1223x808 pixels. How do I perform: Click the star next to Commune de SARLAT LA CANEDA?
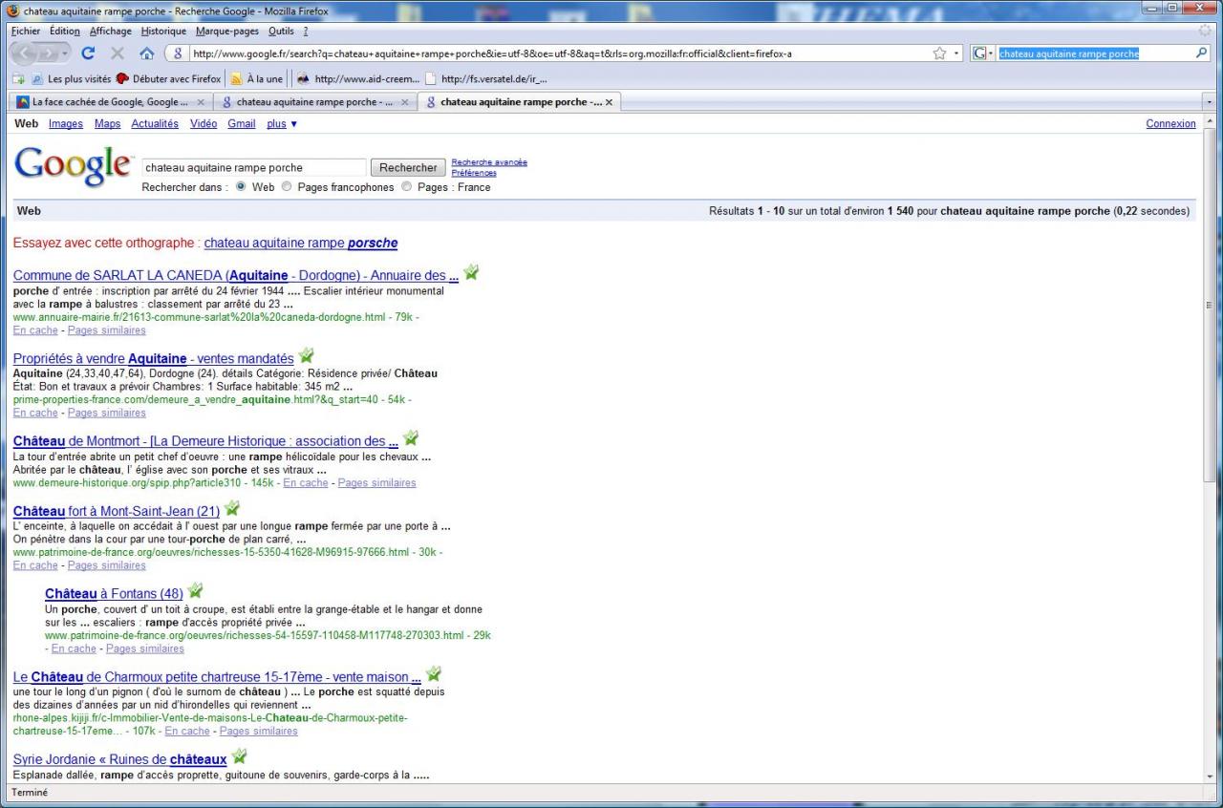(x=471, y=273)
